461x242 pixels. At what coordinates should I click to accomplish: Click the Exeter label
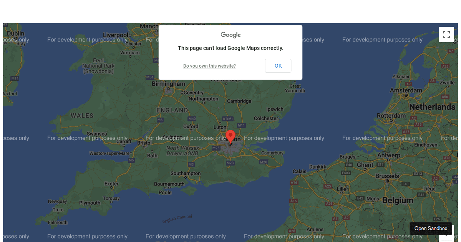click(x=111, y=184)
